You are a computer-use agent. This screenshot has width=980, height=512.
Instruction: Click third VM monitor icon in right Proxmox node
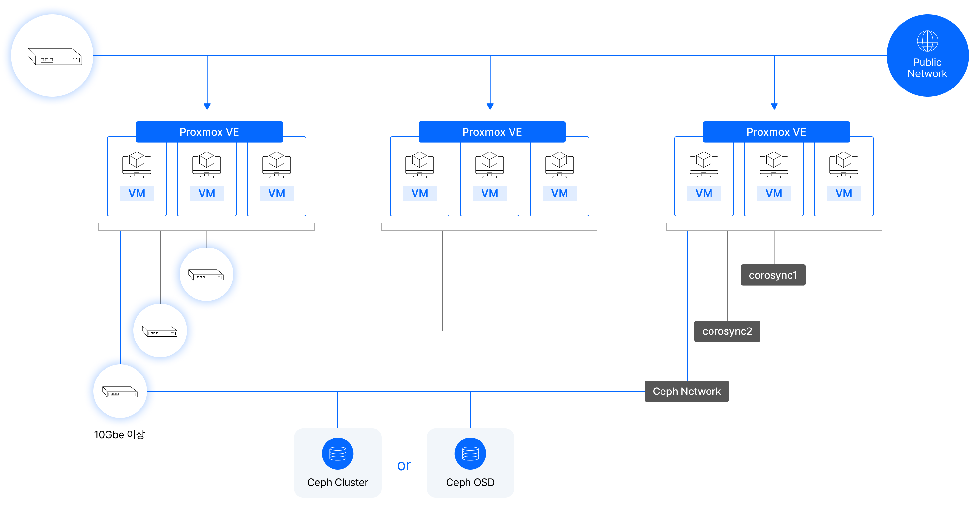point(844,165)
